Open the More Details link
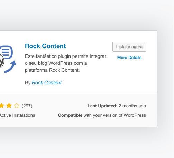This screenshot has height=158, width=174. pos(129,58)
